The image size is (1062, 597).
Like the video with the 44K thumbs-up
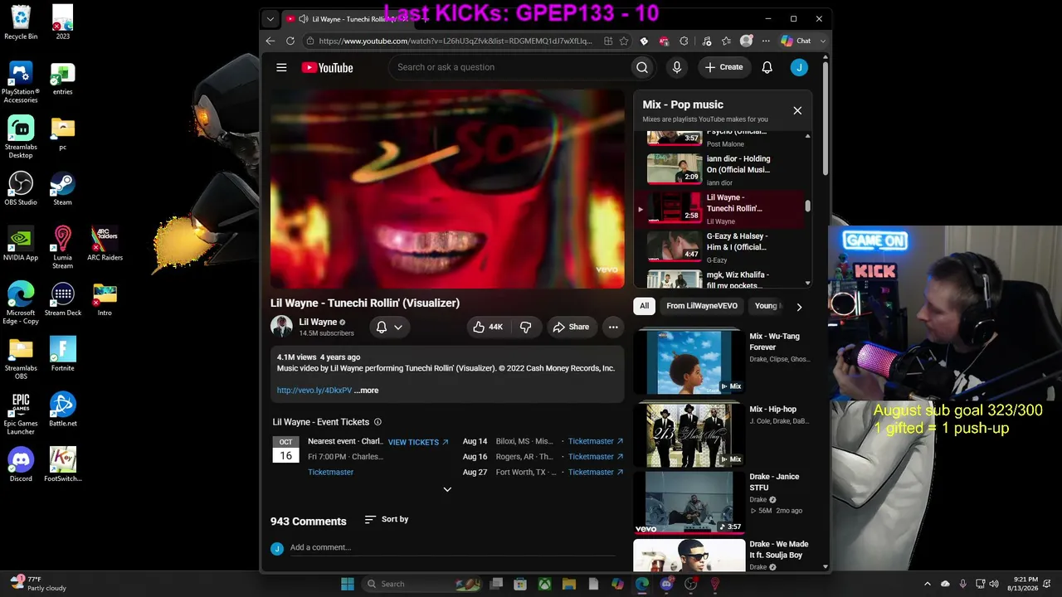coord(488,327)
